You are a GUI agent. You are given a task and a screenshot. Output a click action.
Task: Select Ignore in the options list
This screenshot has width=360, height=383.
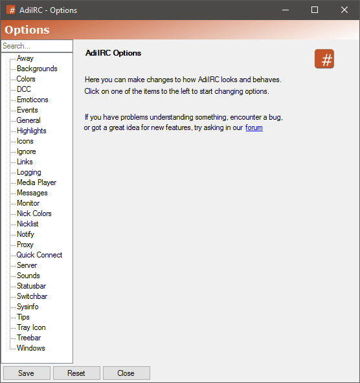[x=26, y=151]
